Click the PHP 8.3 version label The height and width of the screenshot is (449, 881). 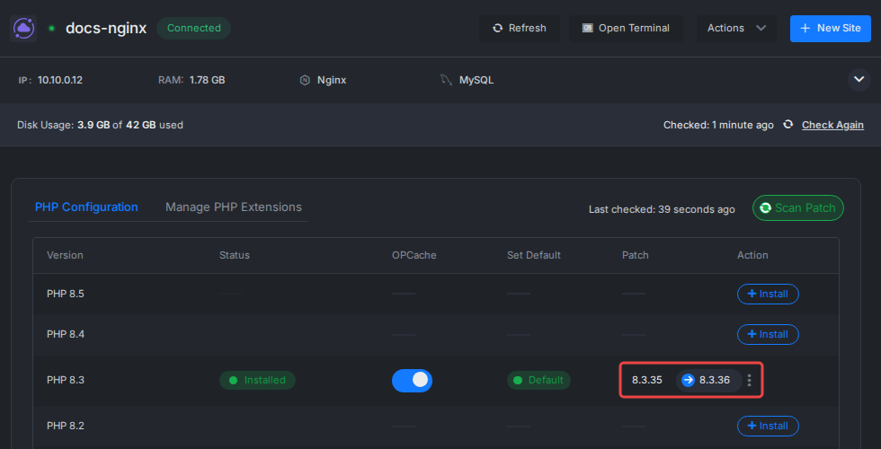66,380
